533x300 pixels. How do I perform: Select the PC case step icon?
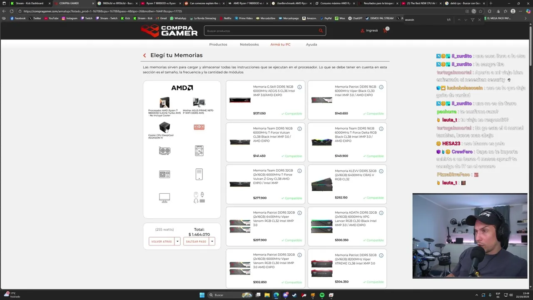tap(199, 174)
